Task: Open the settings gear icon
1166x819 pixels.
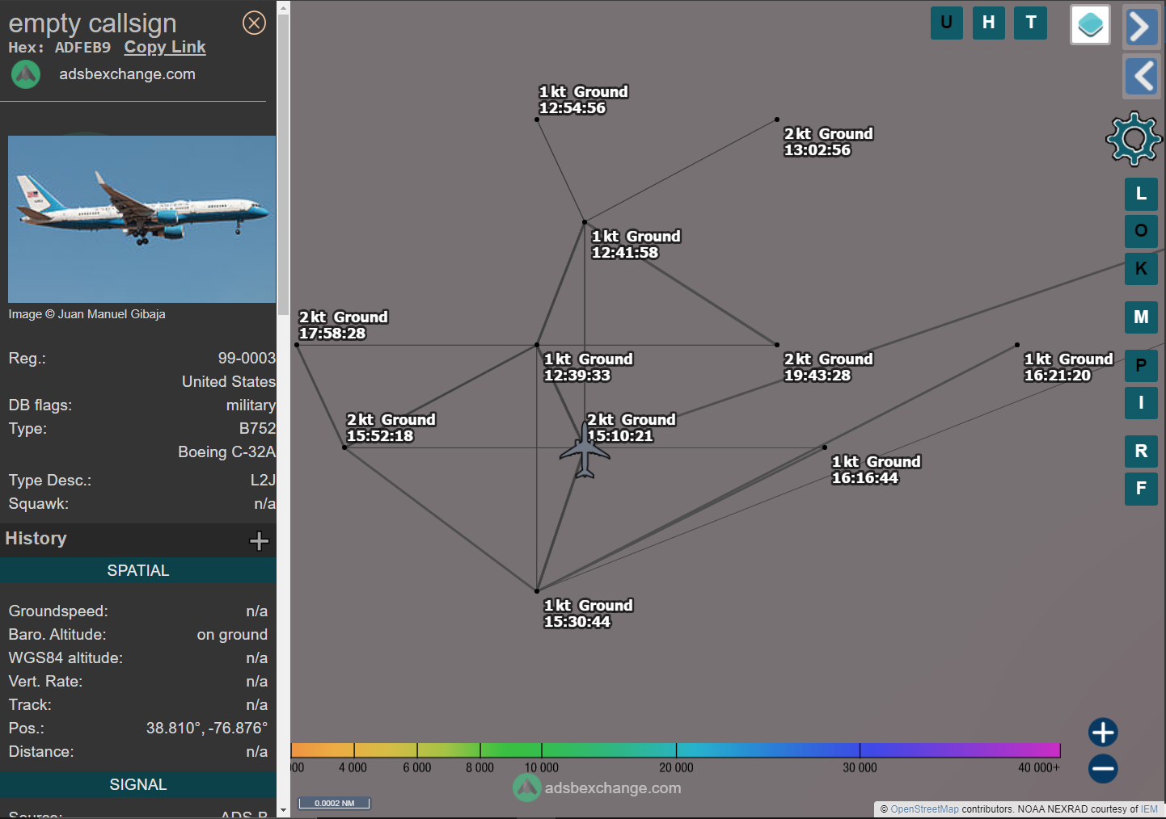Action: (x=1134, y=139)
